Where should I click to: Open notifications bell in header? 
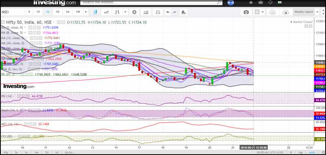pyautogui.click(x=251, y=2)
